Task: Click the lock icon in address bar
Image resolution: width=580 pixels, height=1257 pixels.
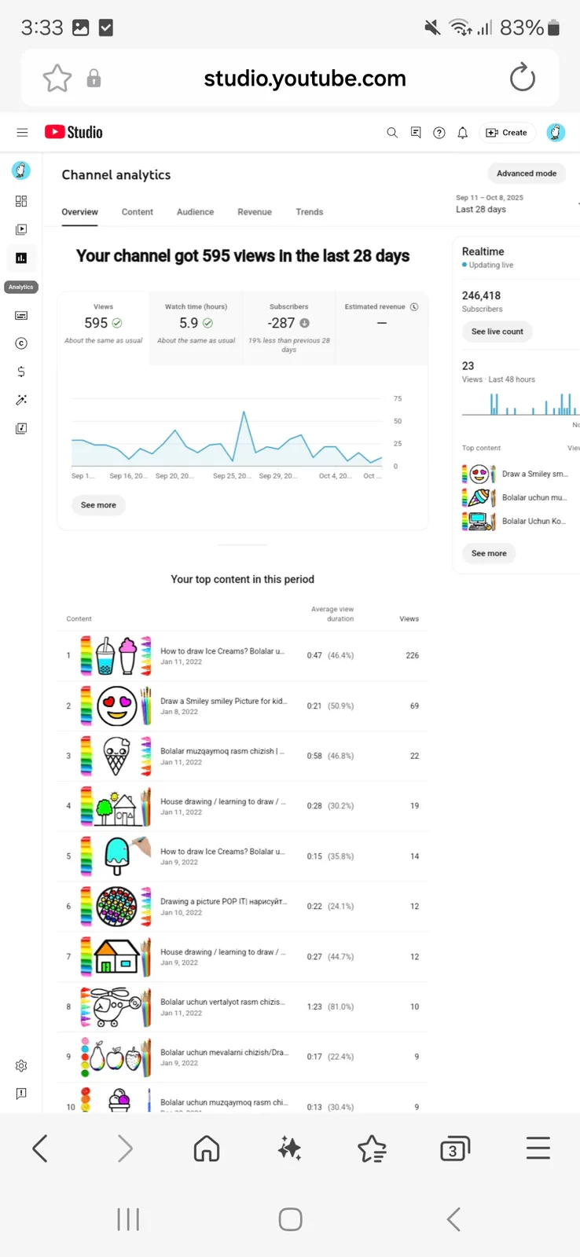Action: (x=94, y=79)
